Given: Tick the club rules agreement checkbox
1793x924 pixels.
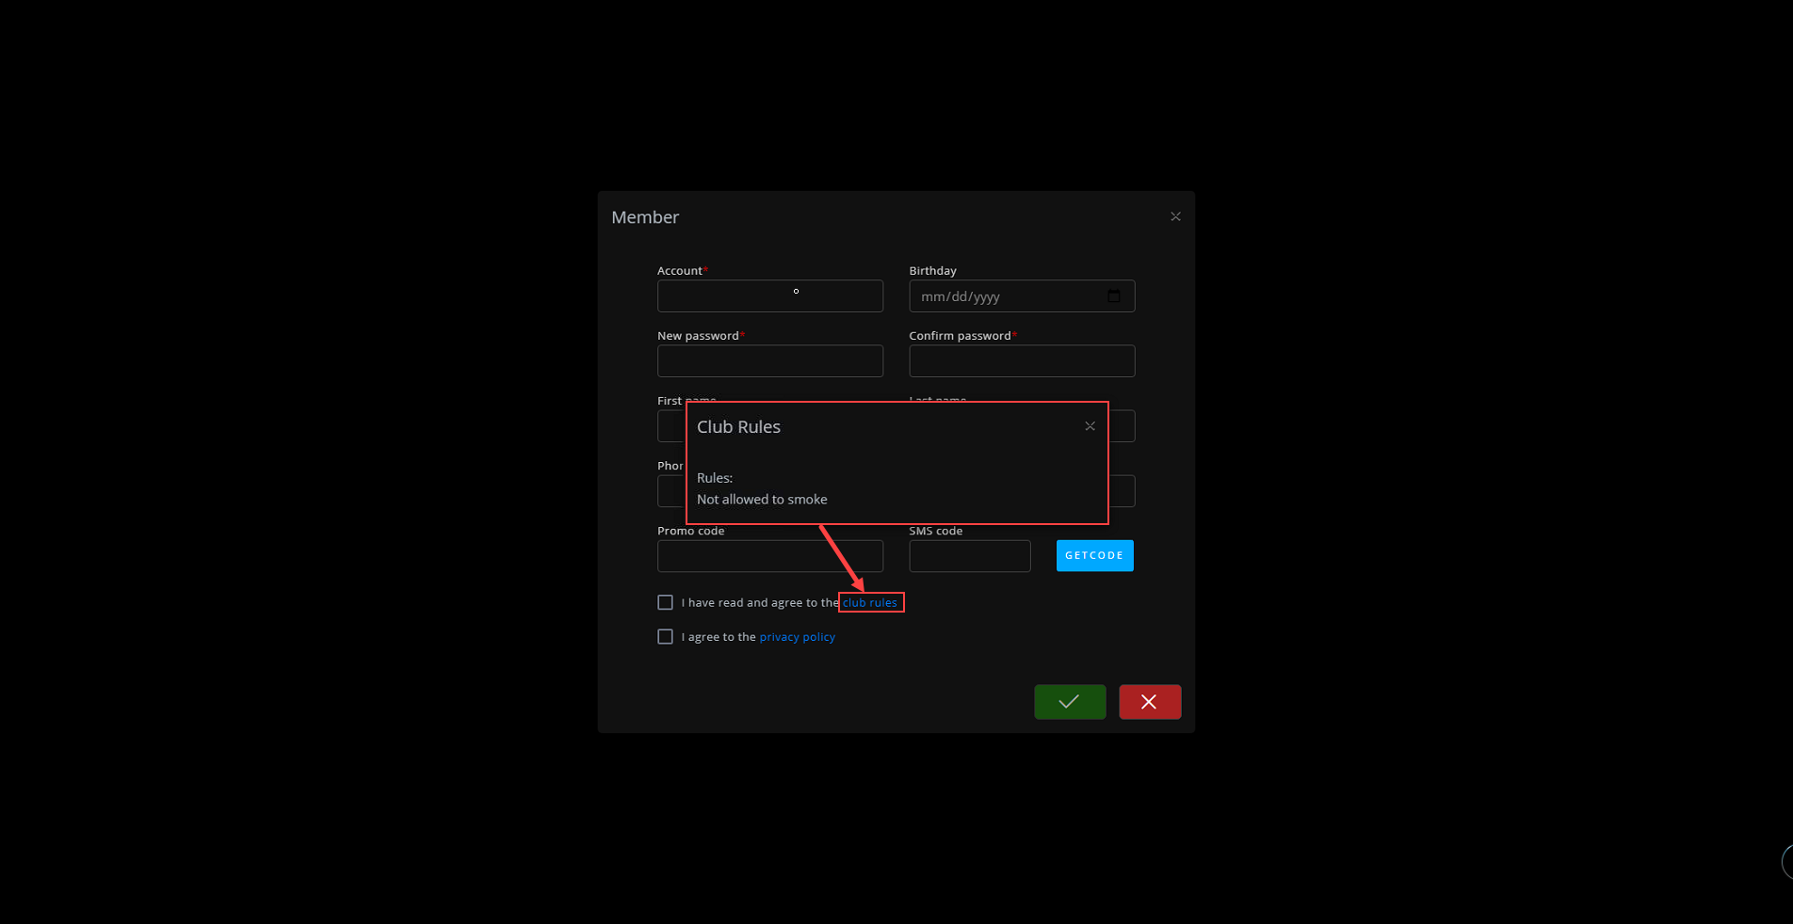Looking at the screenshot, I should (666, 602).
